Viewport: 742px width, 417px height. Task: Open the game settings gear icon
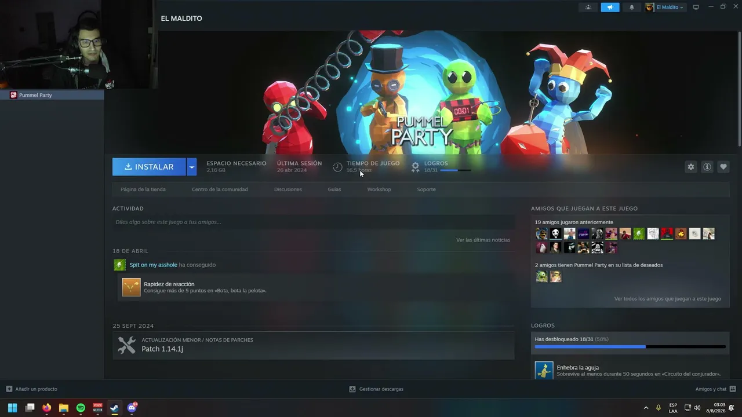click(691, 167)
